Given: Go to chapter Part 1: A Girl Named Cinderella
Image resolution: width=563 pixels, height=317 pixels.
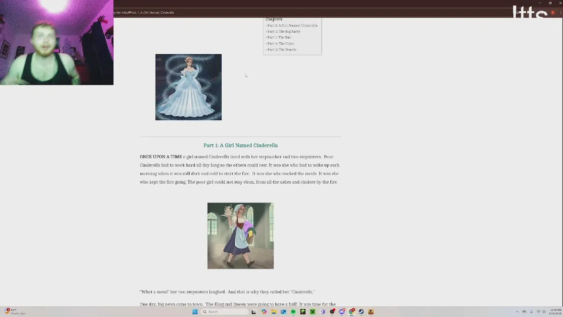Looking at the screenshot, I should coord(292,26).
